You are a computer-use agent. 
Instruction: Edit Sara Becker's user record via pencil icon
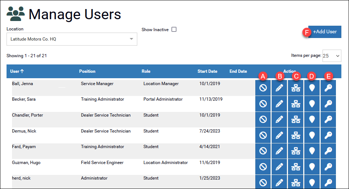click(x=279, y=104)
